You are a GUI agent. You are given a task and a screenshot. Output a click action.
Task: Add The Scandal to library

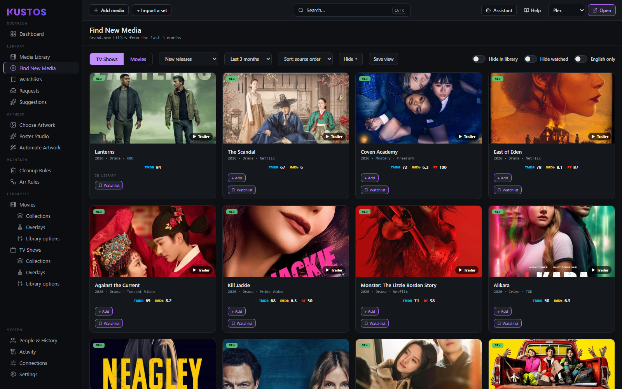click(237, 178)
